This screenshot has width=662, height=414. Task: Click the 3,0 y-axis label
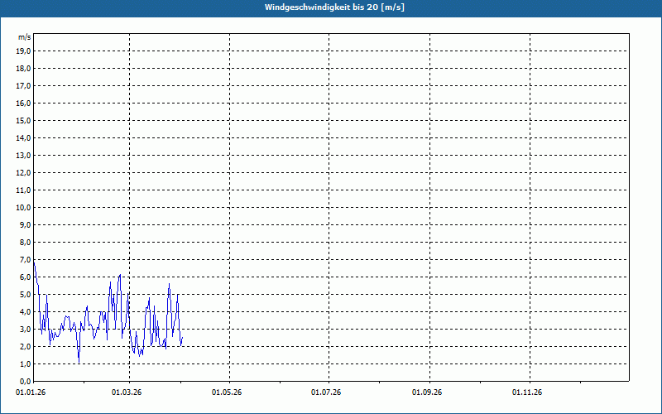click(24, 330)
